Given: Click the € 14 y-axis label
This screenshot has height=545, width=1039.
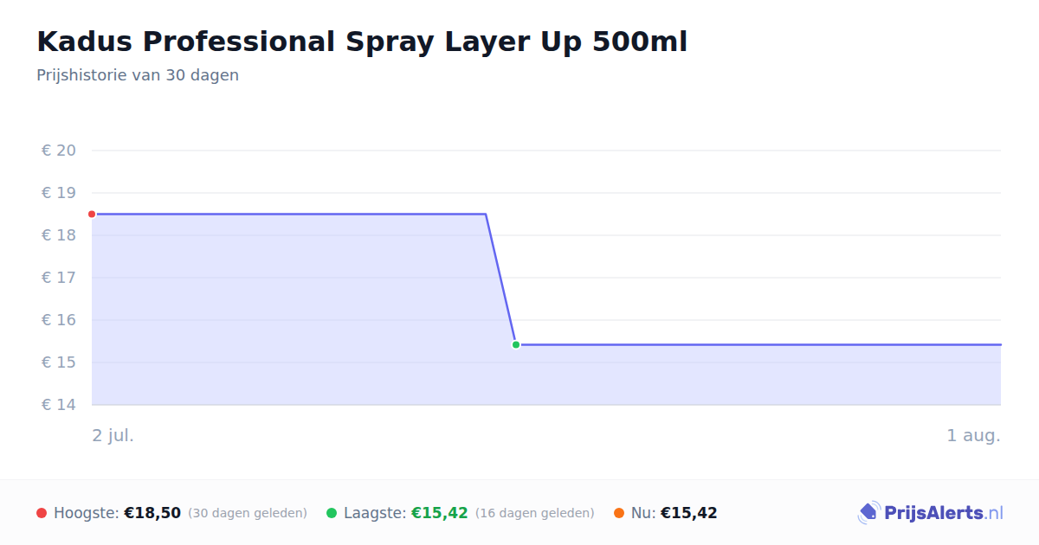Looking at the screenshot, I should point(59,405).
